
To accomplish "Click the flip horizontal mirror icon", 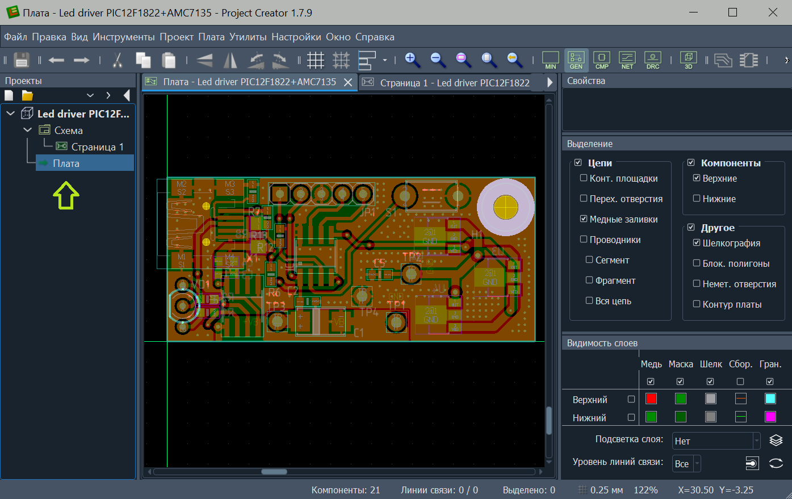I will point(231,60).
